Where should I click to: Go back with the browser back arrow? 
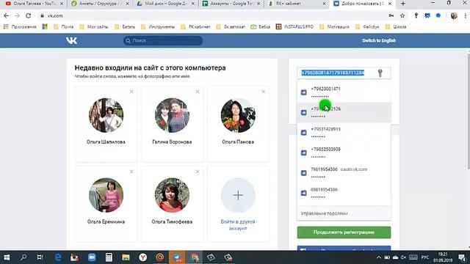coord(7,15)
